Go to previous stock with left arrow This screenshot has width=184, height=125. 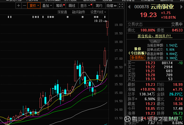tap(129, 7)
